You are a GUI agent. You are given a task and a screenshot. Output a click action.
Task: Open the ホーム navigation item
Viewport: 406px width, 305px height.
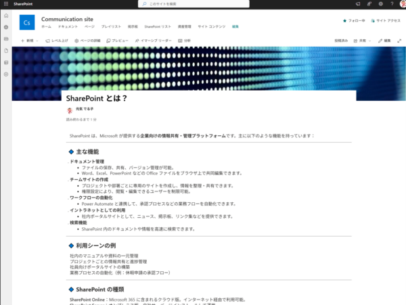(x=46, y=26)
